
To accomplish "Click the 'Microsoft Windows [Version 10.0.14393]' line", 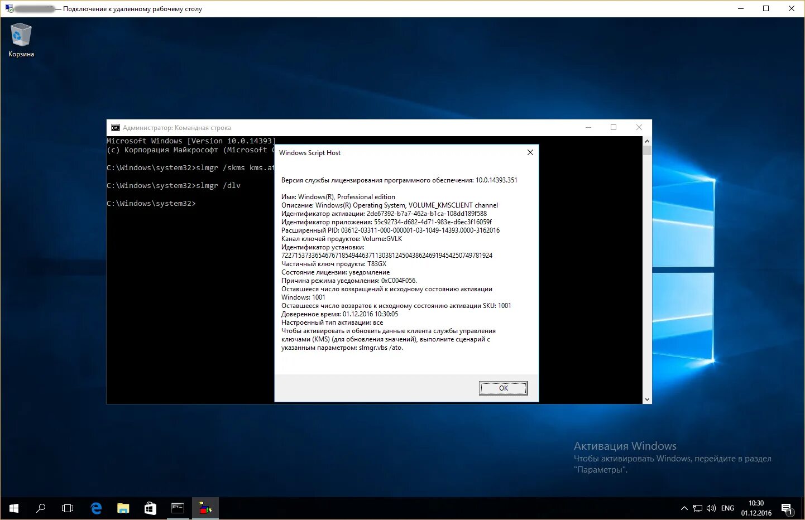I will click(x=191, y=141).
